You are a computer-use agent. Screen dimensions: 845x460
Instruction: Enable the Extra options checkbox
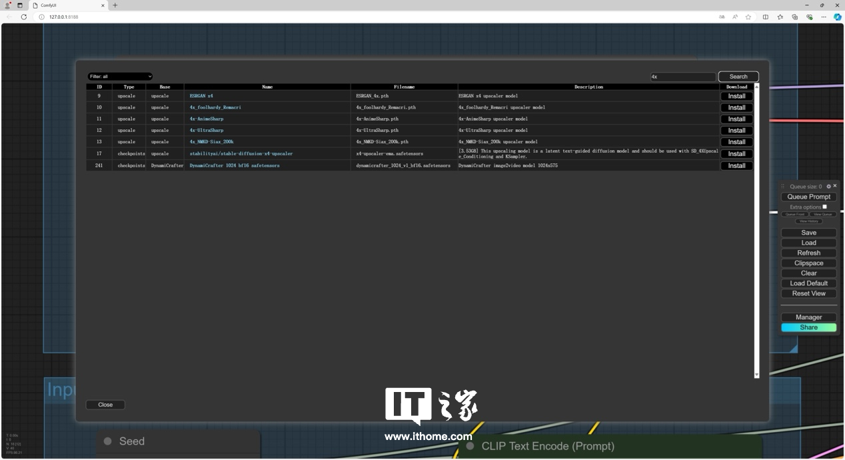click(824, 207)
